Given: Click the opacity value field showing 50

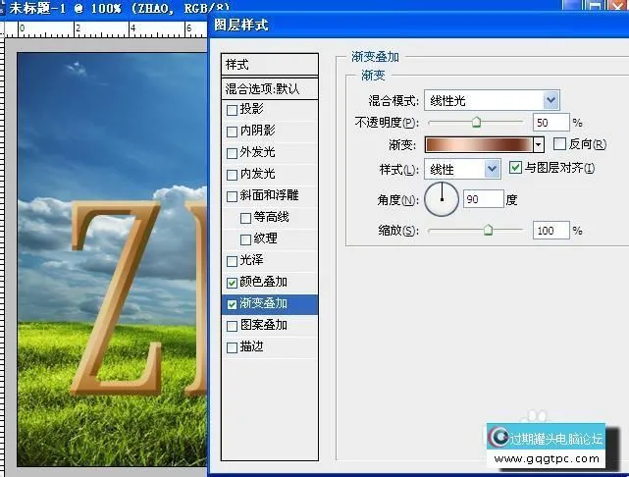Looking at the screenshot, I should [550, 123].
